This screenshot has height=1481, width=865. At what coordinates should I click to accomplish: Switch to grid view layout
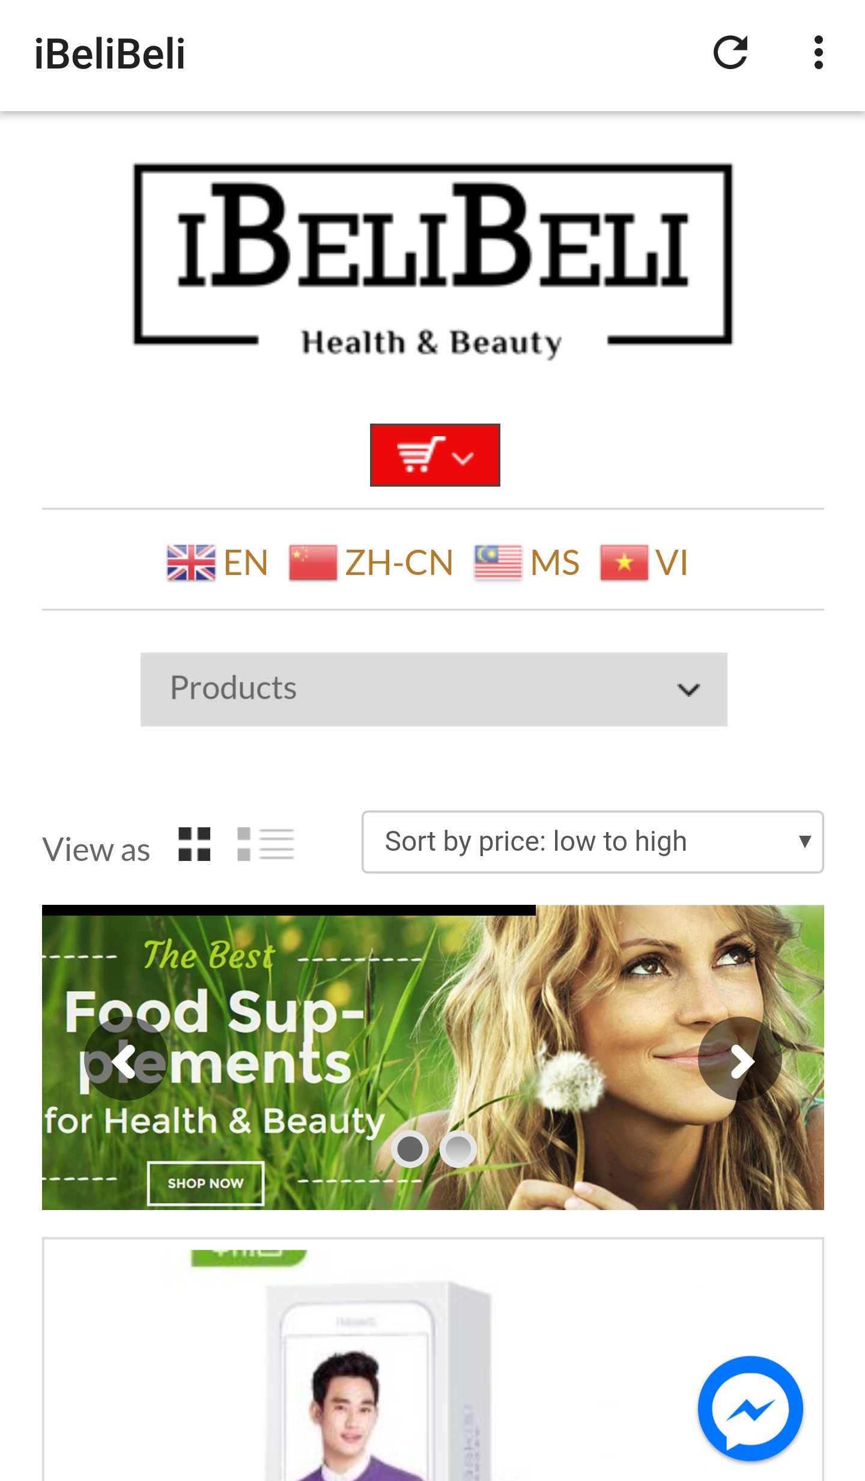click(x=195, y=844)
